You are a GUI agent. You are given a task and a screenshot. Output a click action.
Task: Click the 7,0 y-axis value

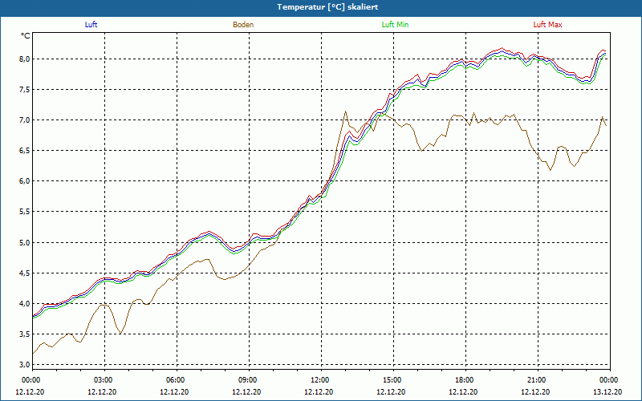pyautogui.click(x=26, y=119)
